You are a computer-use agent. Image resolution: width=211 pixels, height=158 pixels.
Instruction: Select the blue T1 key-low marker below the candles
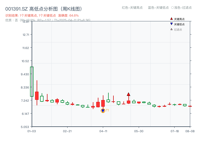(x=103, y=111)
